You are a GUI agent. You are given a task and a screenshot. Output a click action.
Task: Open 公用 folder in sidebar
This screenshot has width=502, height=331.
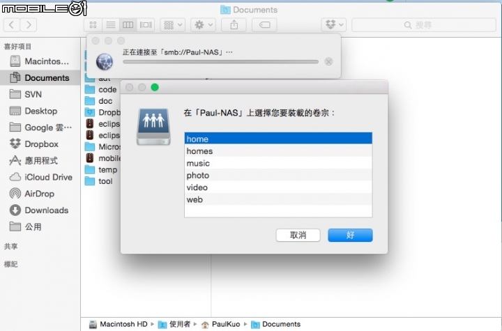pyautogui.click(x=40, y=227)
